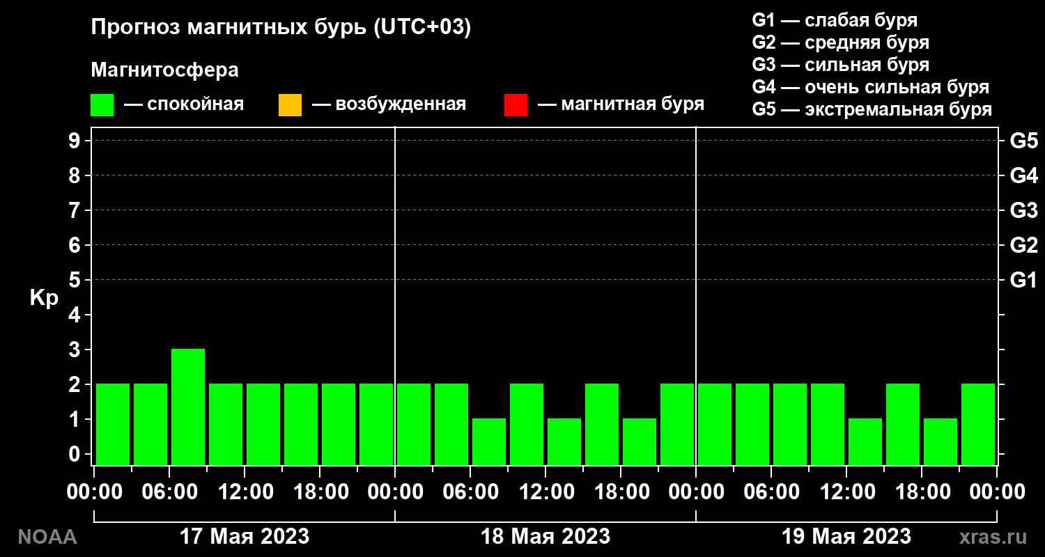Image resolution: width=1045 pixels, height=557 pixels.
Task: Click the G5 storm level label on right axis
Action: [x=1023, y=141]
